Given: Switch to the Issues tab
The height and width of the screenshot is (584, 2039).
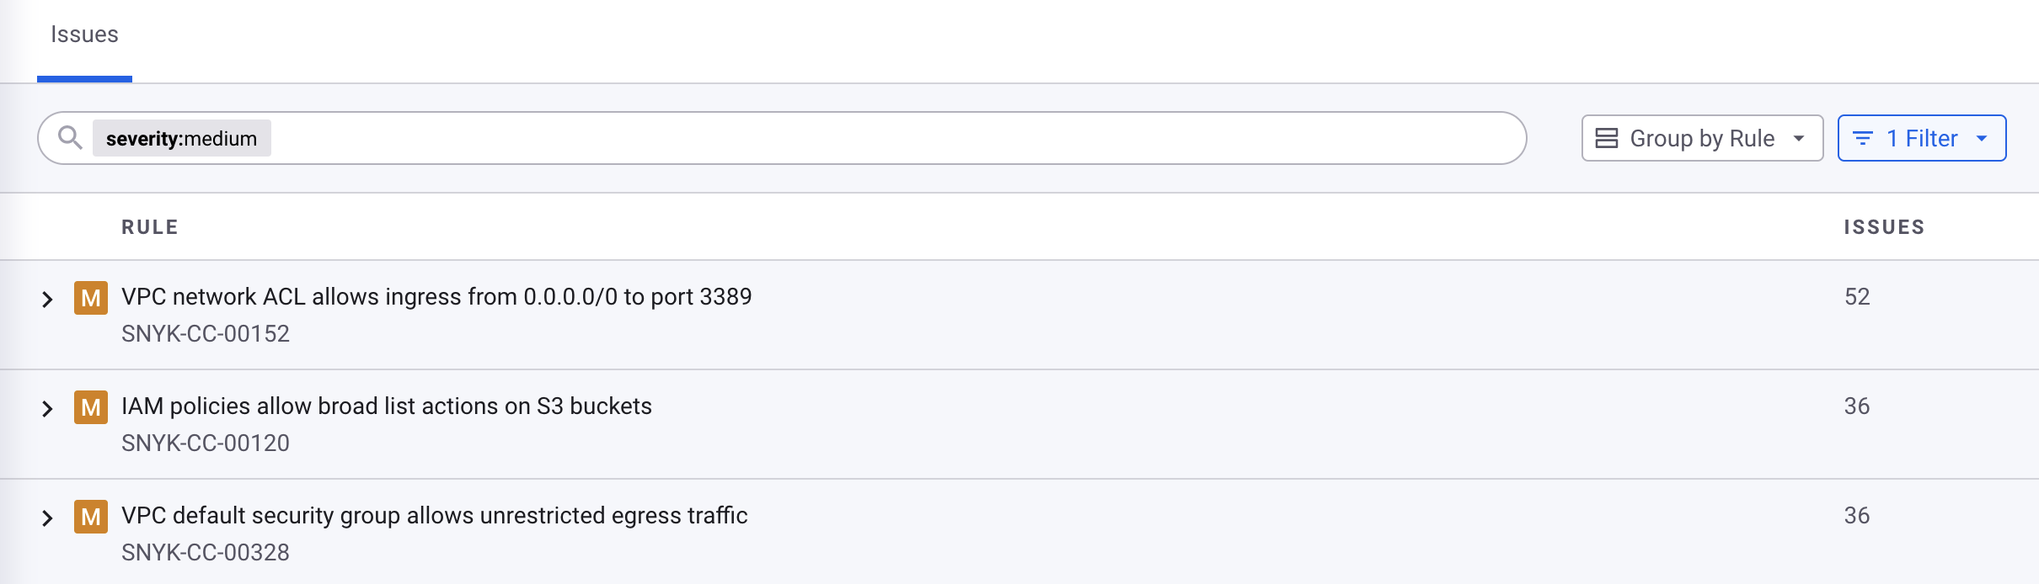Looking at the screenshot, I should coord(84,35).
